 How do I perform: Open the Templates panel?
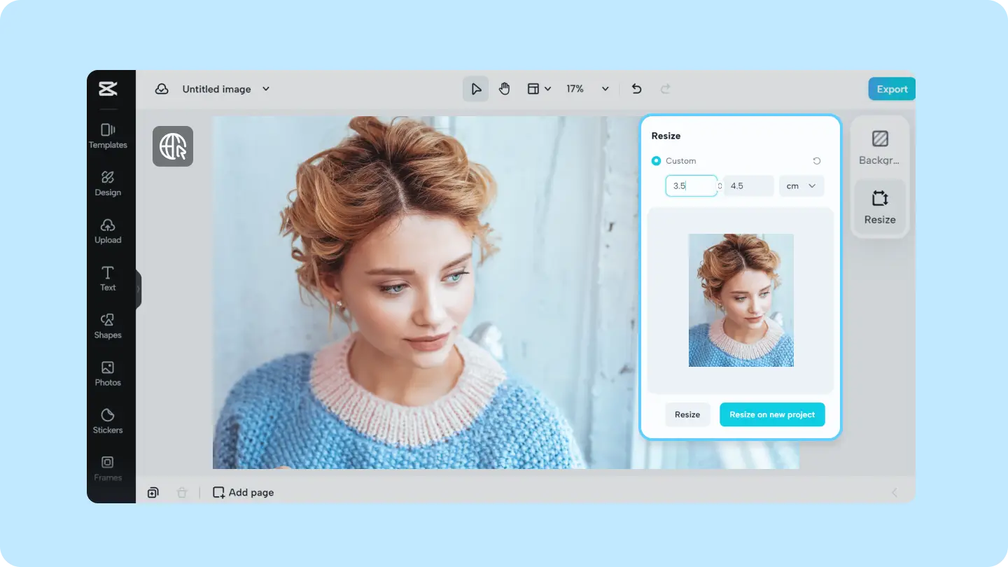tap(108, 136)
